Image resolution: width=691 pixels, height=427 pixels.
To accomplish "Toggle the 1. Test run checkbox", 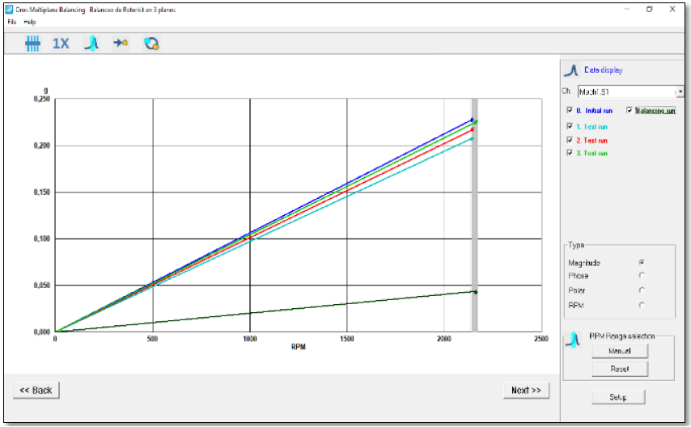I will (x=570, y=126).
